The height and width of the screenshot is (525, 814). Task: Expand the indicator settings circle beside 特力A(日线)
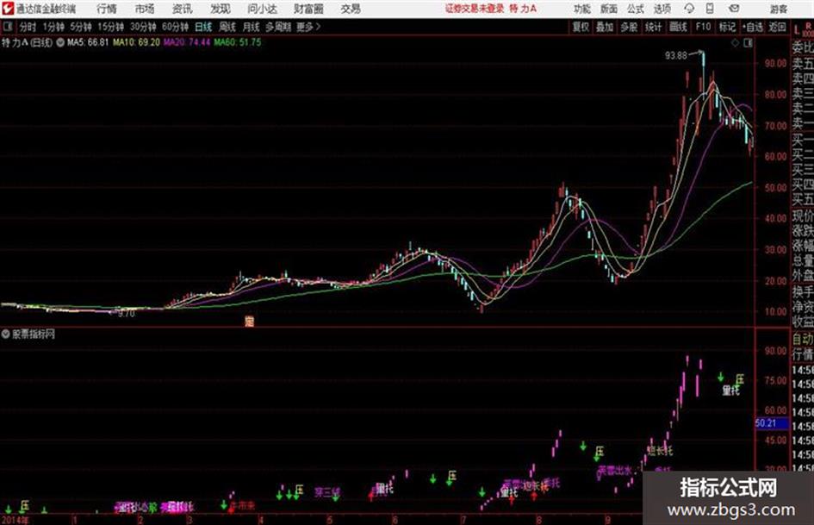60,42
